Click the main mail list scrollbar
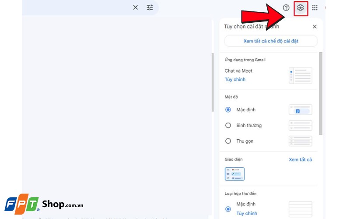This screenshot has height=219, width=350. tap(213, 82)
